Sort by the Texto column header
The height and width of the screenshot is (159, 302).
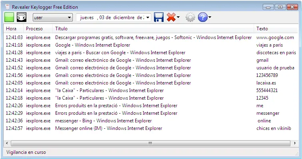click(x=276, y=29)
